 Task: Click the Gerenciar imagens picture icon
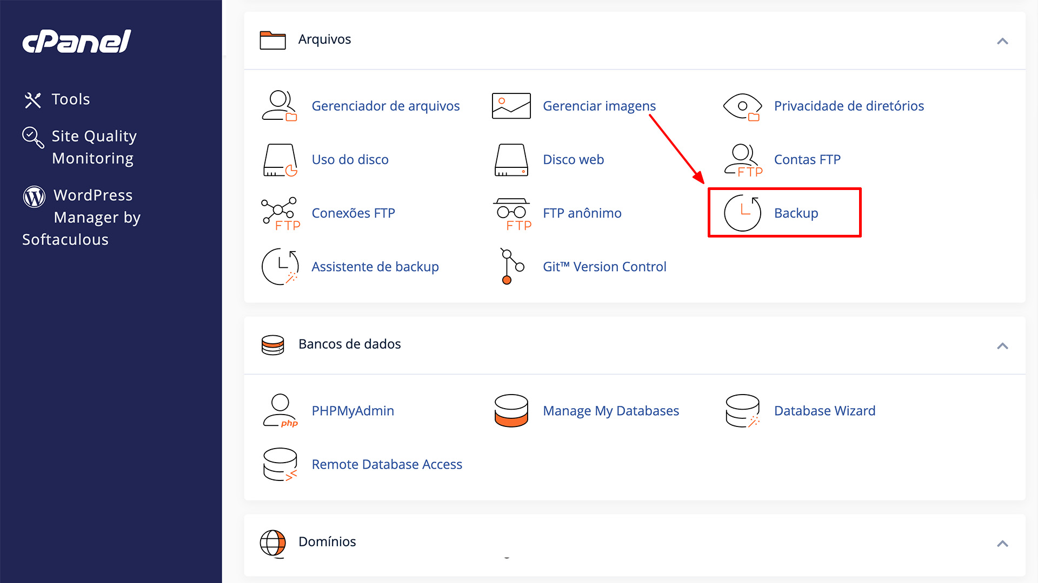pos(511,106)
